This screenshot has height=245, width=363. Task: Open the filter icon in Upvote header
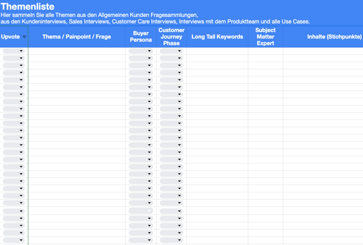tap(24, 37)
